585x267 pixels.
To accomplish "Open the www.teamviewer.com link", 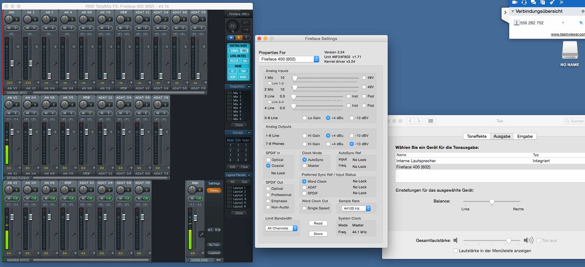I will 568,34.
